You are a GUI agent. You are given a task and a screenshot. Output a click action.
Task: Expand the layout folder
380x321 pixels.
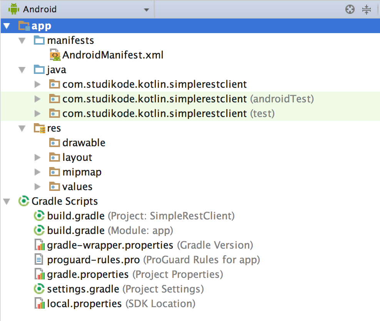coord(37,157)
